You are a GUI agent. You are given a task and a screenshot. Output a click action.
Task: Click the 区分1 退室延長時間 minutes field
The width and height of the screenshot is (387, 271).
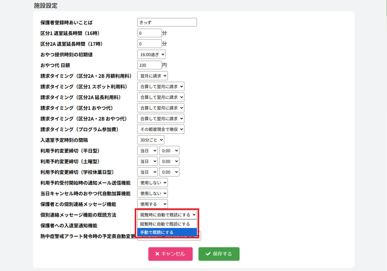[149, 33]
